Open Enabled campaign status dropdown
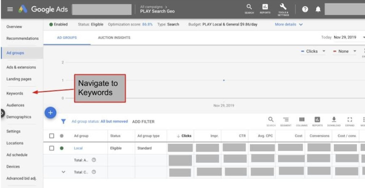The height and width of the screenshot is (188, 365). (x=59, y=24)
